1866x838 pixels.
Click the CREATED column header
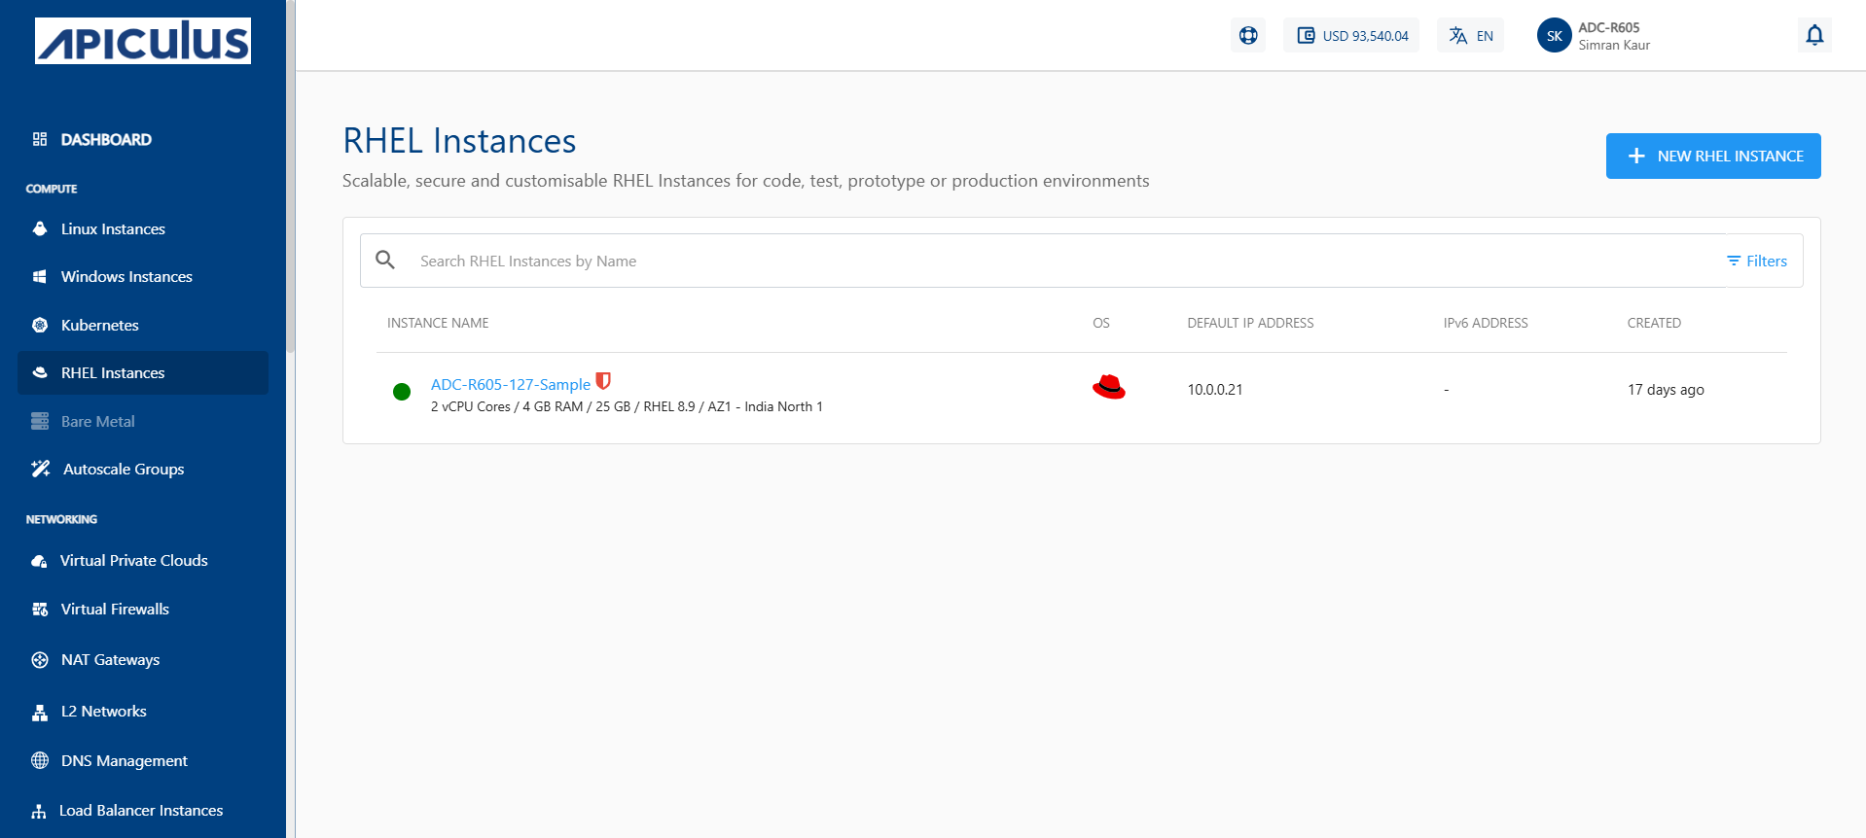coord(1654,323)
